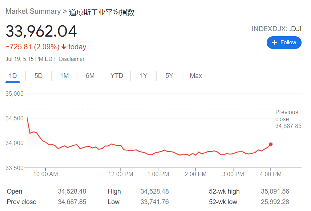
Task: Follow the Dow Jones index
Action: [284, 42]
